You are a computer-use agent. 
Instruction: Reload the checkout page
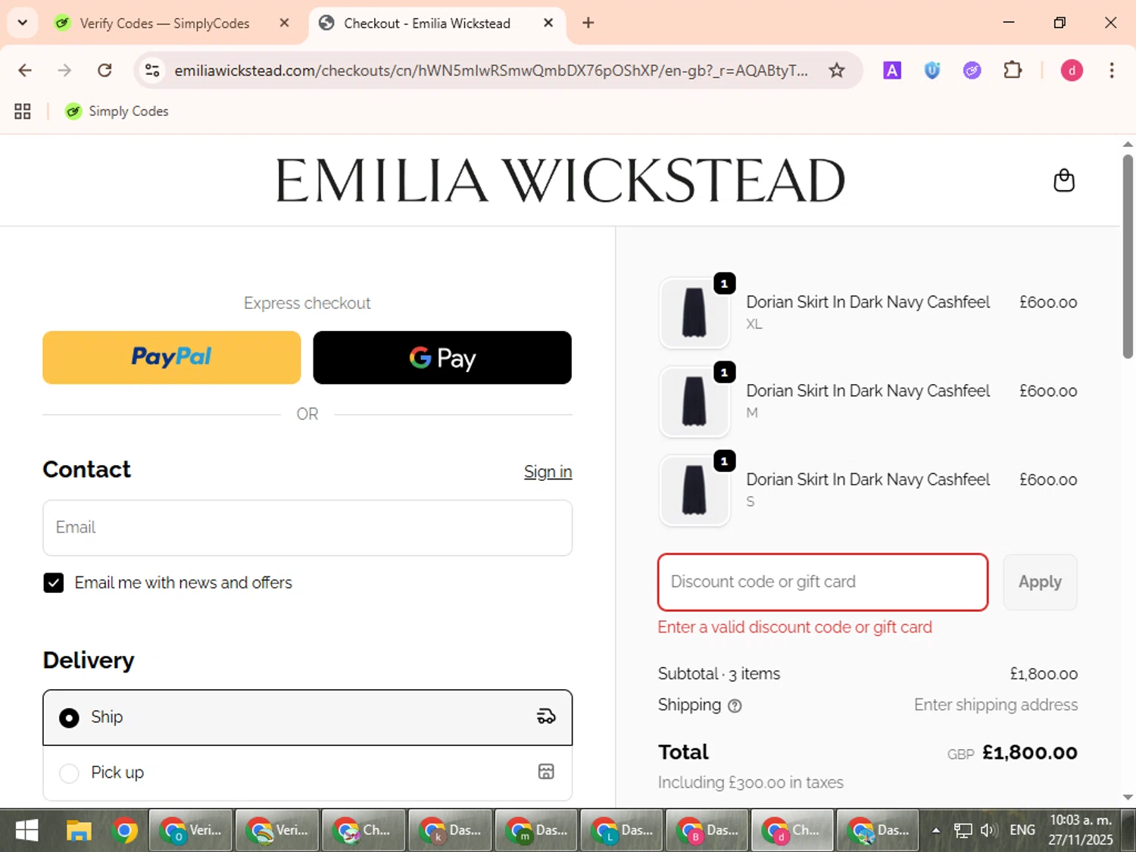pos(105,70)
